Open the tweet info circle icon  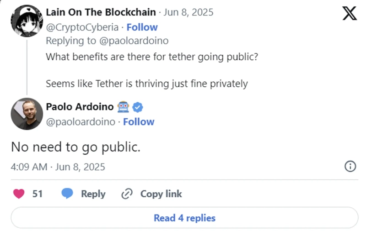click(350, 167)
